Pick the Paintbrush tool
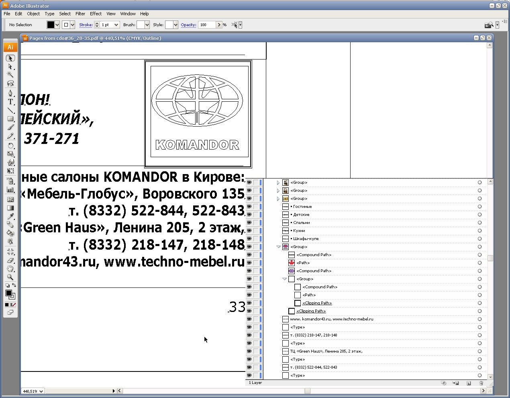 pos(10,127)
